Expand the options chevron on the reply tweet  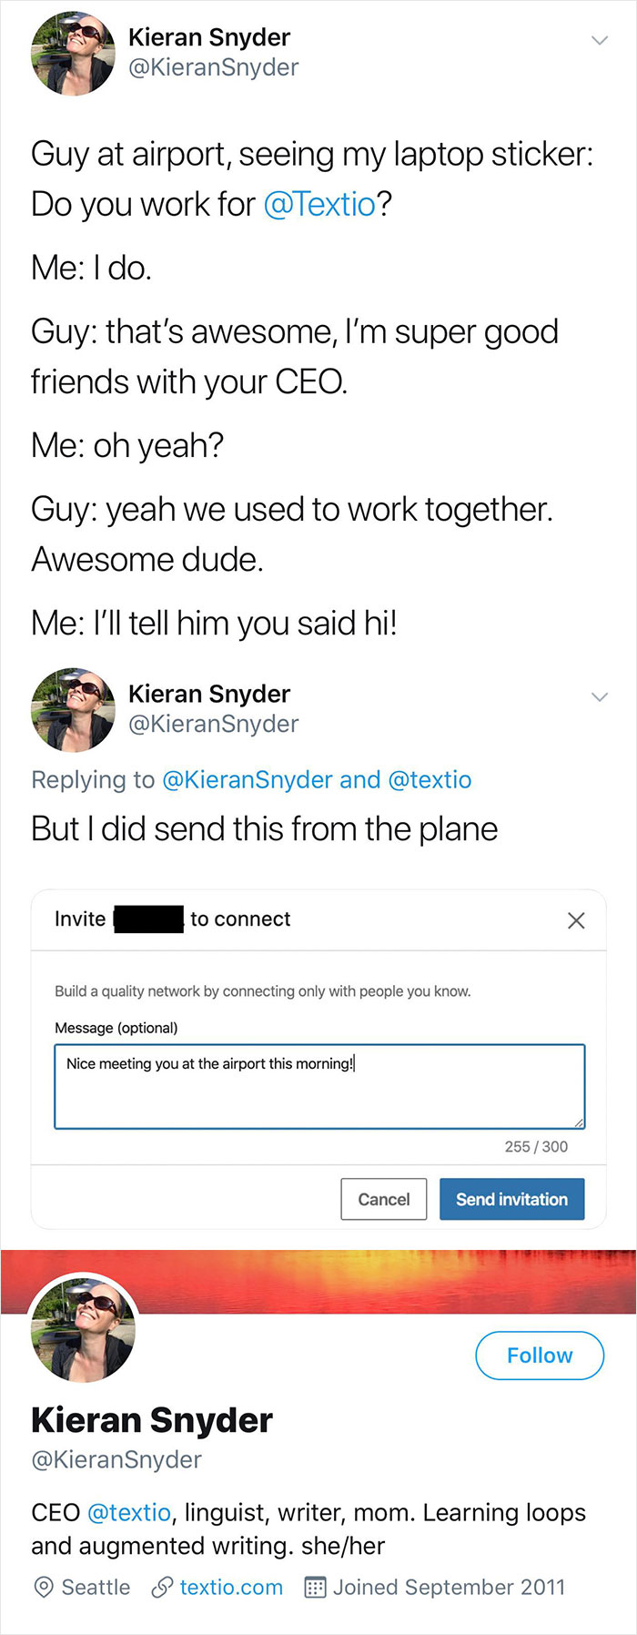[x=600, y=696]
